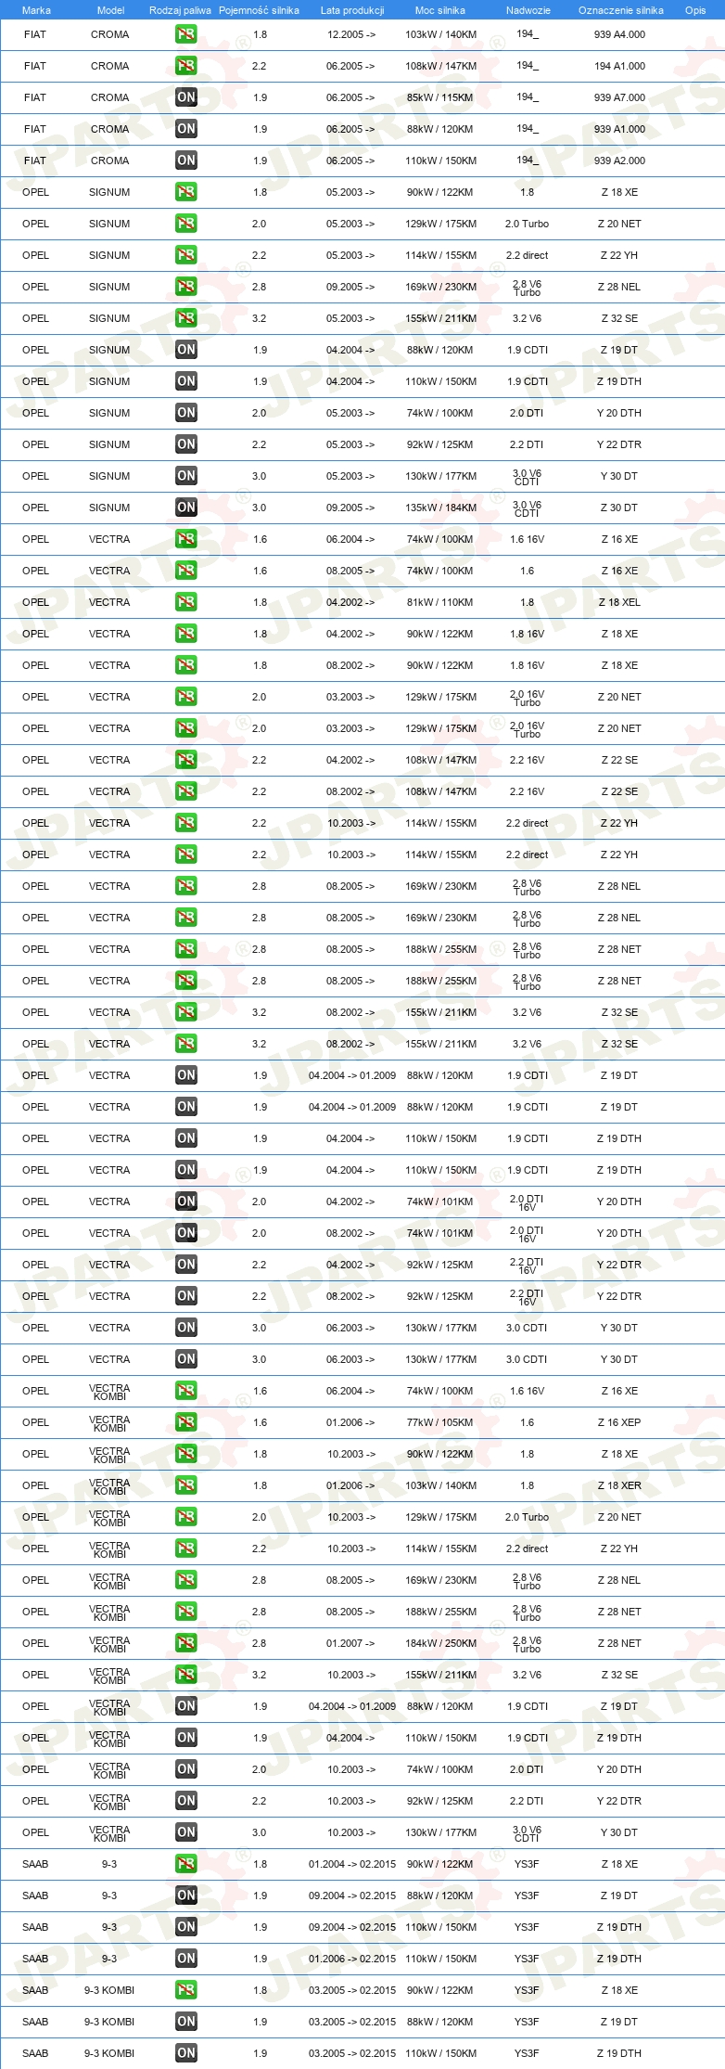Select the Z 18 XER engine code

tap(619, 1485)
